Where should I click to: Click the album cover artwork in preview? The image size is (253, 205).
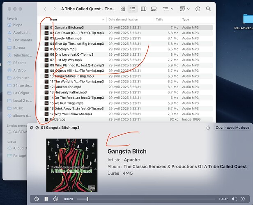coord(72,165)
